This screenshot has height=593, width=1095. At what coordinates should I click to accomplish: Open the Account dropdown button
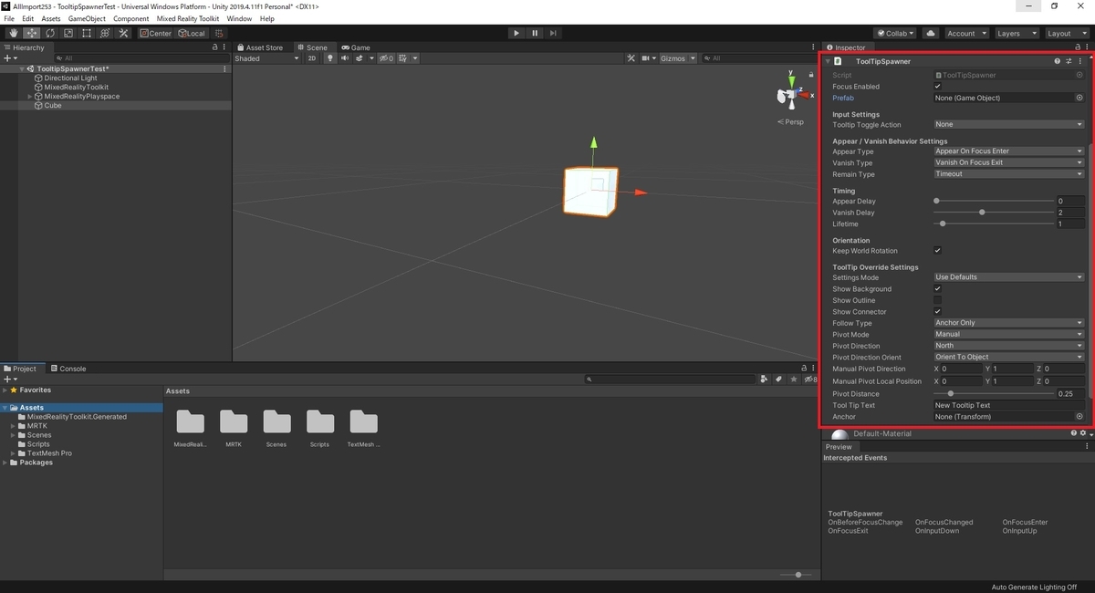965,33
